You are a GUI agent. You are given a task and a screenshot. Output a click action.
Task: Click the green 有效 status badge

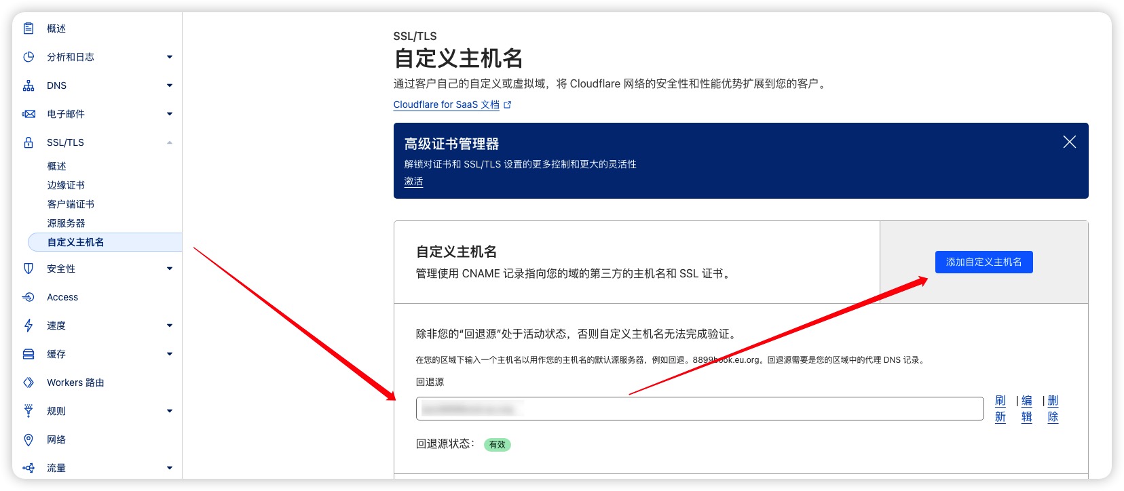[498, 445]
